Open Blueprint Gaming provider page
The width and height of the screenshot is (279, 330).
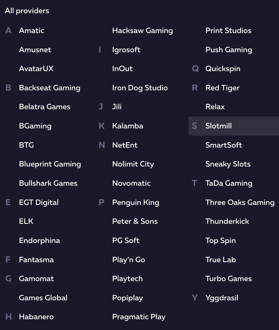click(x=50, y=164)
